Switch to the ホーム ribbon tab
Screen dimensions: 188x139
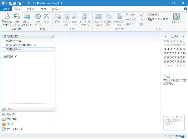pos(17,9)
